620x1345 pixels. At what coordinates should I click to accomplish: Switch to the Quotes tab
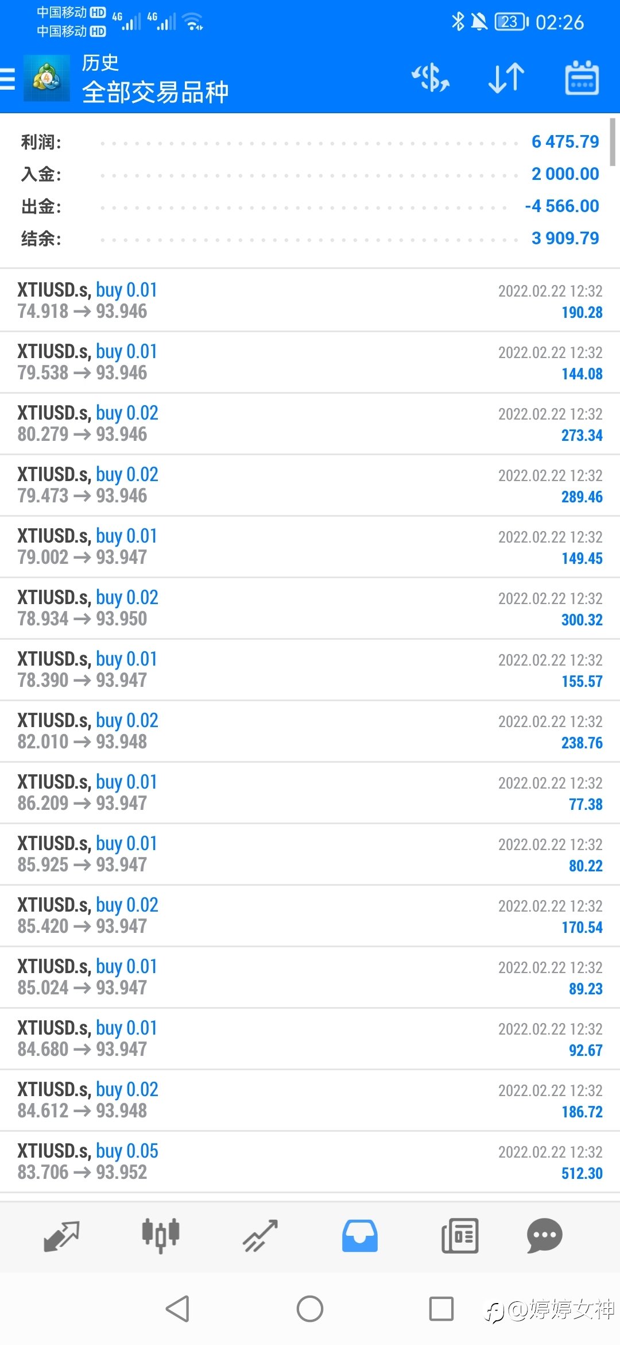point(61,1236)
